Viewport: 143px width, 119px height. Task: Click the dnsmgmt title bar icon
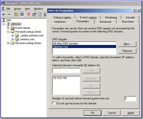(x=3, y=3)
